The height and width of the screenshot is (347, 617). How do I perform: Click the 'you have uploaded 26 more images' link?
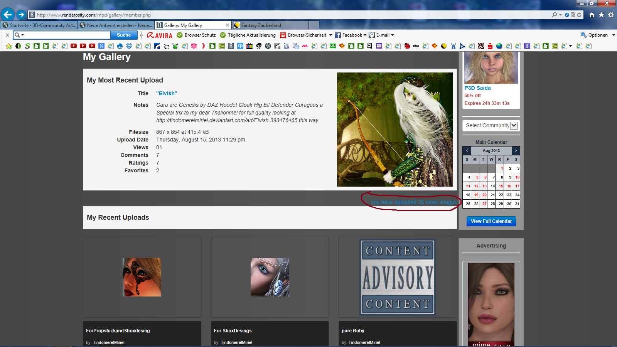point(413,202)
